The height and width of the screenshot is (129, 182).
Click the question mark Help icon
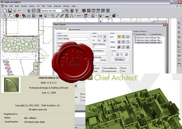77,11
